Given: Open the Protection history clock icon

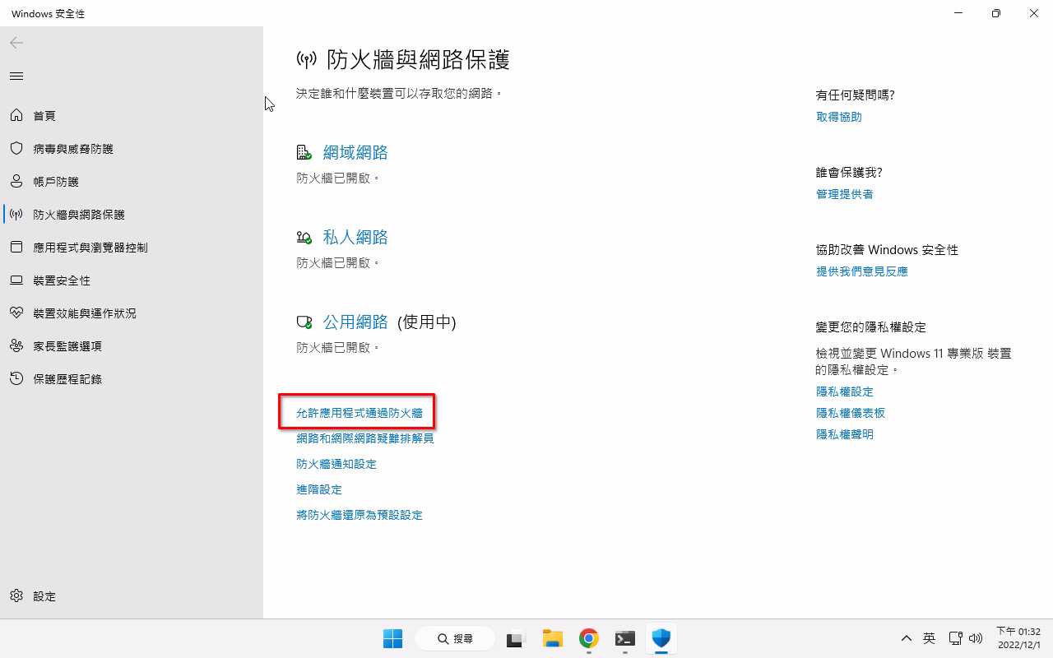Looking at the screenshot, I should (16, 379).
